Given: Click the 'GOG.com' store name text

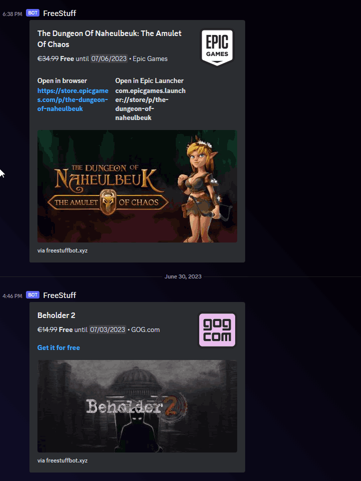Looking at the screenshot, I should tap(146, 330).
